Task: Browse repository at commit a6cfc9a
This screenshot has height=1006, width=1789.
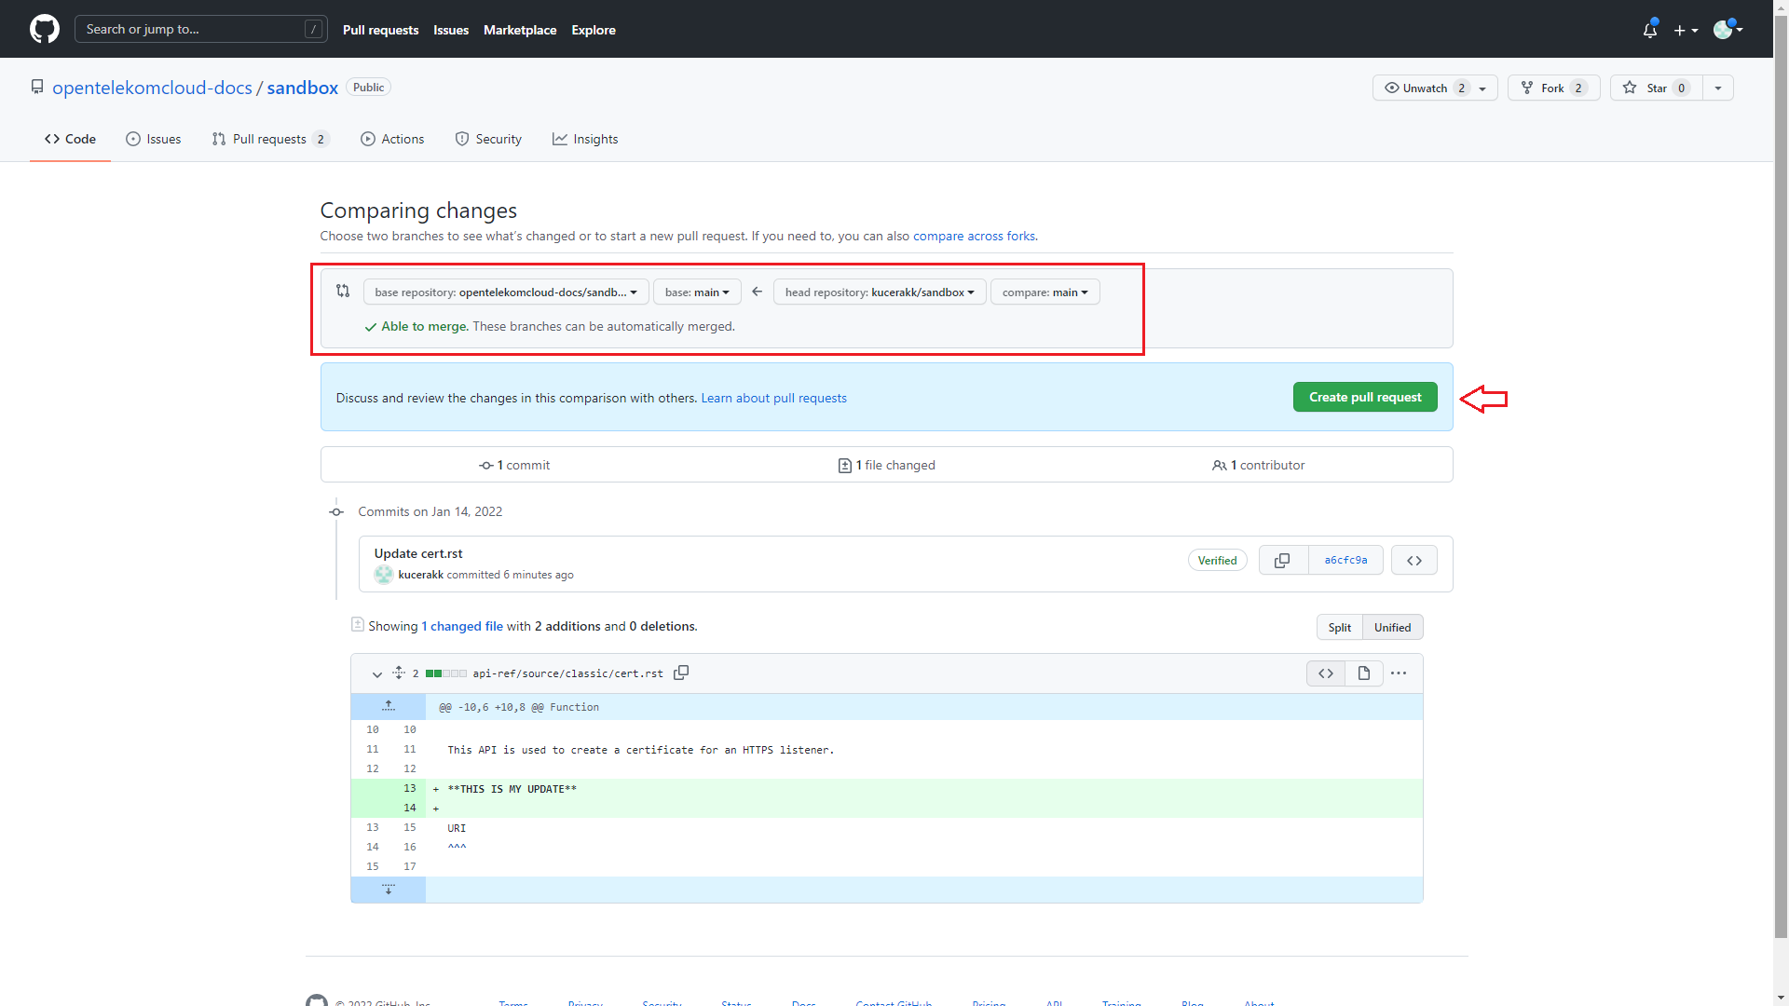Action: click(1413, 561)
